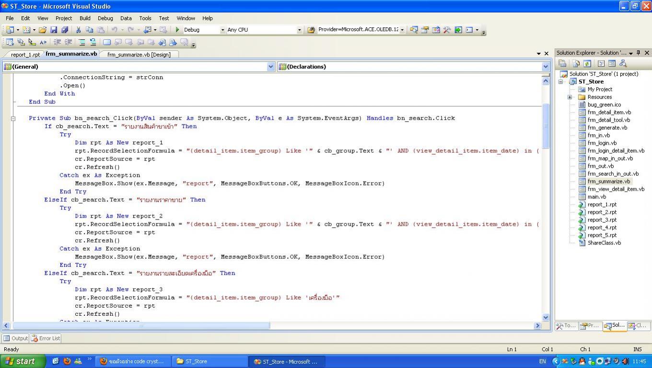Screen dimensions: 652x368
Task: Click Properties icon in Solution Explorer toolbar
Action: pos(562,63)
